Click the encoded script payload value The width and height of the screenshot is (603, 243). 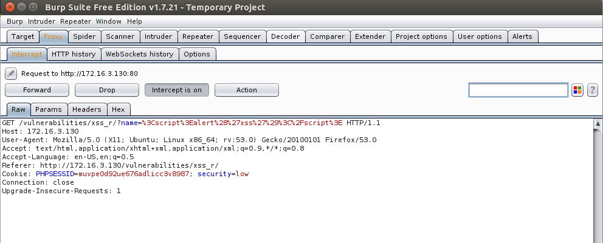click(x=243, y=123)
